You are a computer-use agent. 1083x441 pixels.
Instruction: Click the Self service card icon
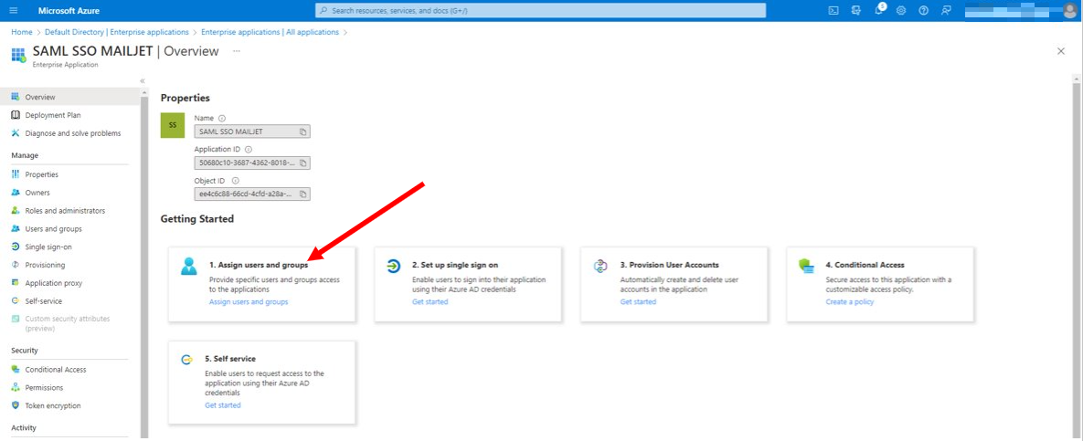coord(186,360)
